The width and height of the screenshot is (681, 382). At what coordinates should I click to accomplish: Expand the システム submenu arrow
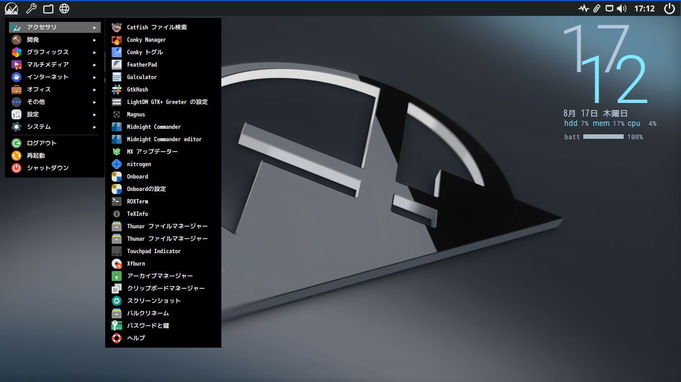coord(94,127)
